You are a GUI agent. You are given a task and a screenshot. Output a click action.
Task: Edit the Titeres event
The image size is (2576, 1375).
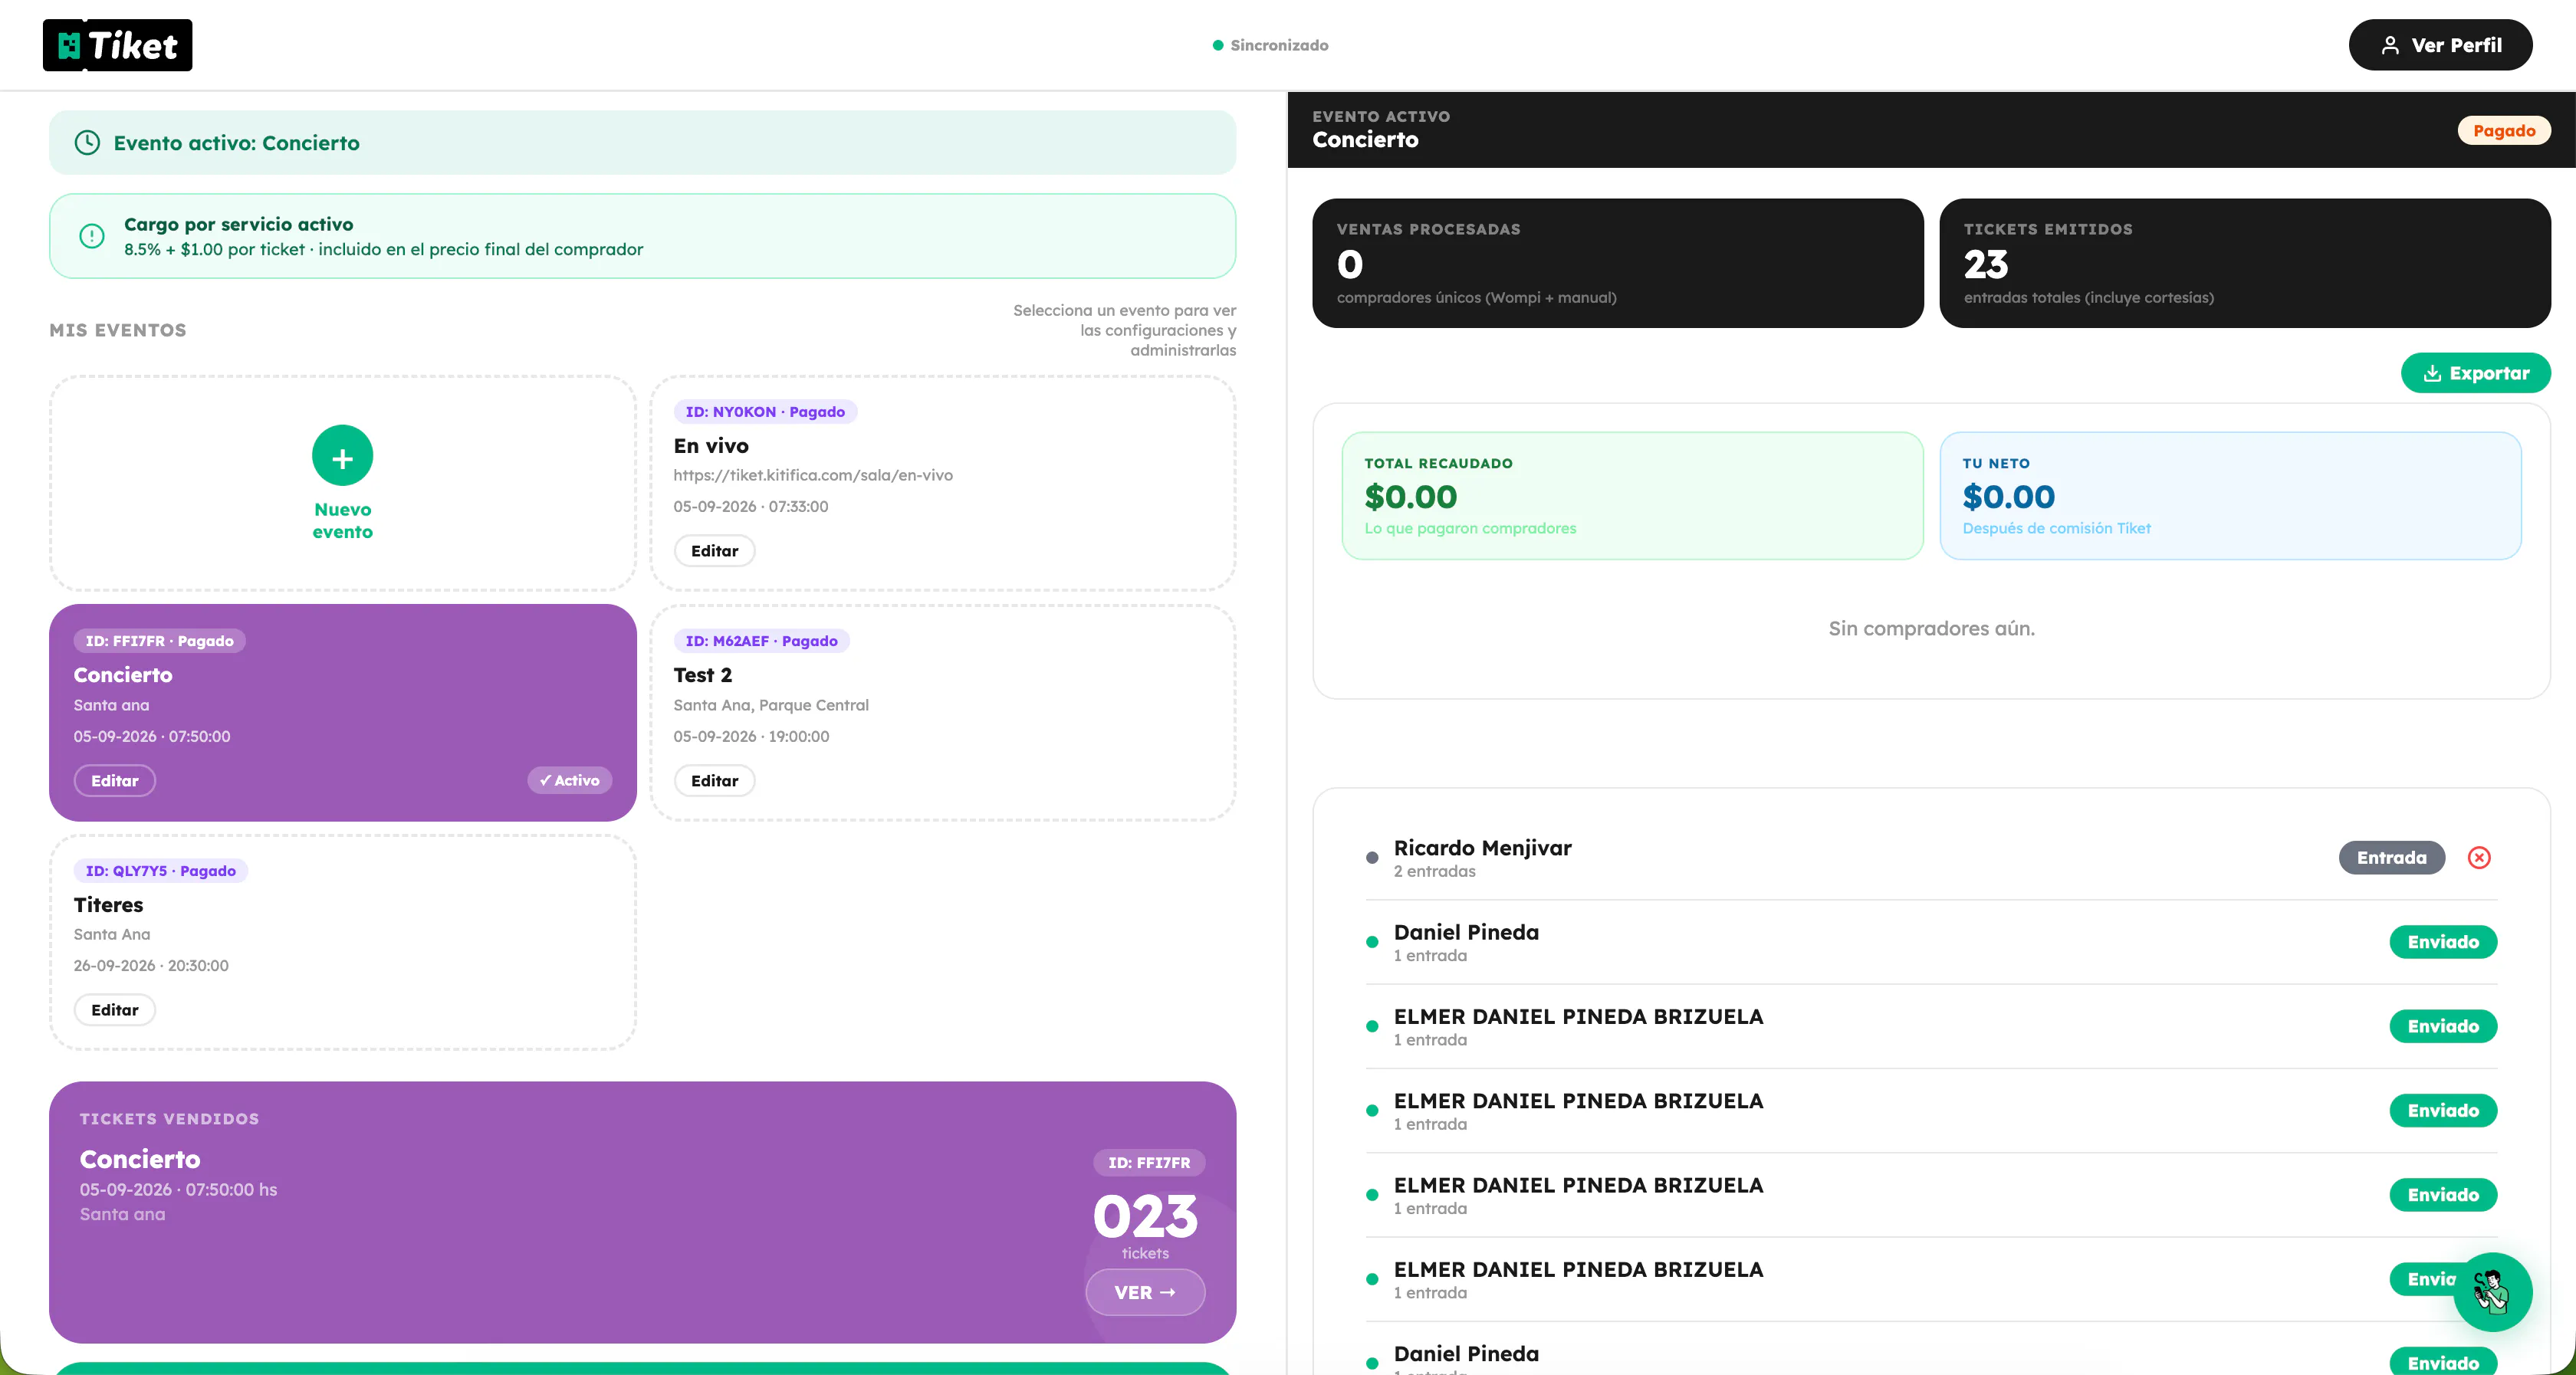click(115, 1010)
